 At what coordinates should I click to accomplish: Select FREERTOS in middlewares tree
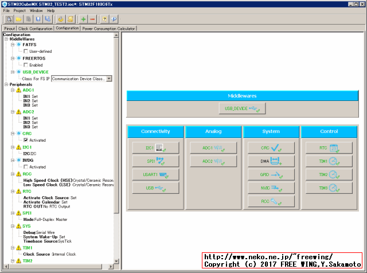[34, 58]
